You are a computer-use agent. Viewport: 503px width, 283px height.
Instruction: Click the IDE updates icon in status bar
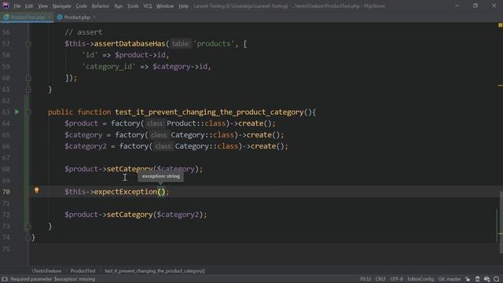click(487, 279)
